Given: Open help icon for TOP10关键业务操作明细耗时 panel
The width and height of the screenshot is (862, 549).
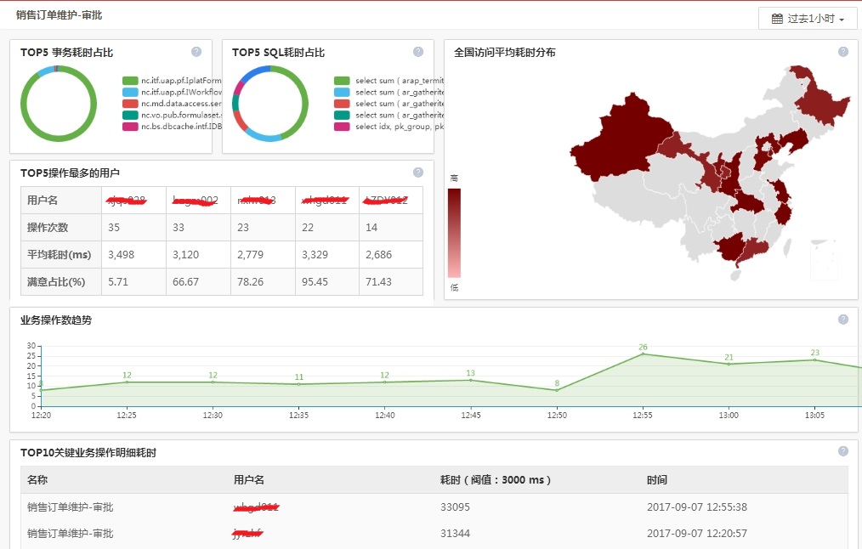Looking at the screenshot, I should pyautogui.click(x=843, y=451).
